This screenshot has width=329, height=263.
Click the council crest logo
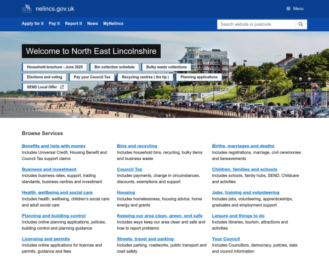click(x=27, y=9)
